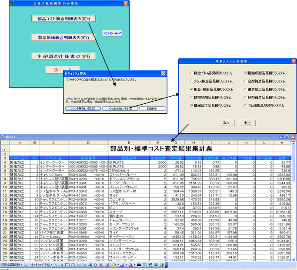Screen dimensions: 297x270
Task: Open the drawing toolbar options arrow
Action: point(166,265)
